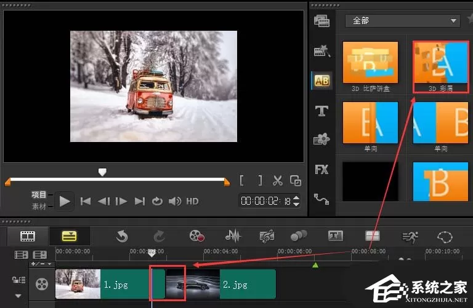473x308 pixels.
Task: Jump to end of project
Action: click(140, 201)
